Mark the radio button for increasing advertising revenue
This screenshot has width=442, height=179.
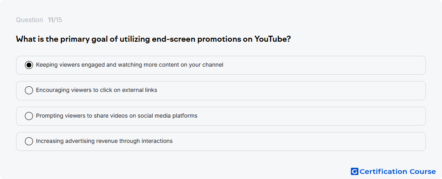29,141
